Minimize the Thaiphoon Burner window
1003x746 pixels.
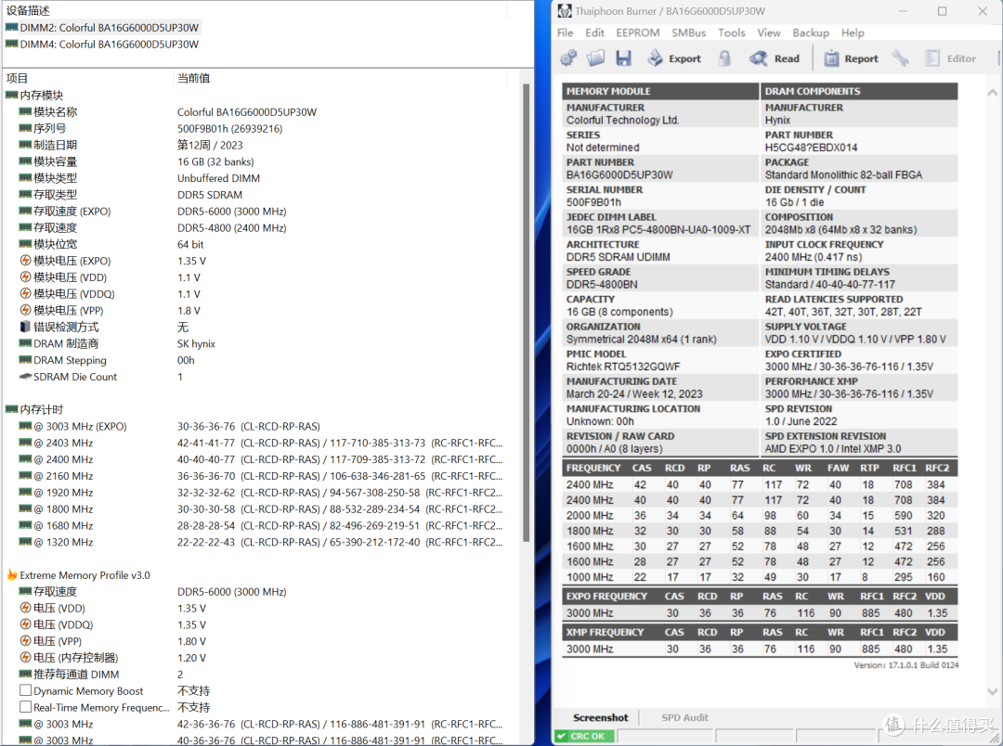point(903,11)
